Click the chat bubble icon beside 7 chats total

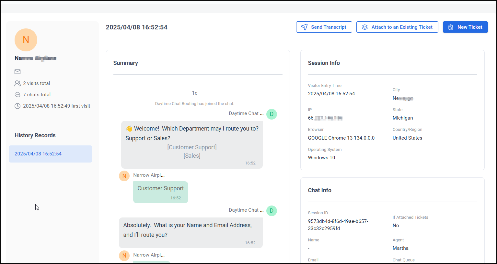(17, 95)
